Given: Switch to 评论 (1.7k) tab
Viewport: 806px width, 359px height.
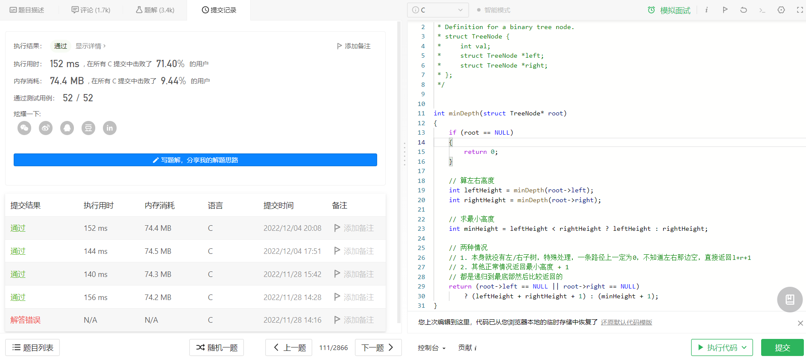Looking at the screenshot, I should click(91, 10).
